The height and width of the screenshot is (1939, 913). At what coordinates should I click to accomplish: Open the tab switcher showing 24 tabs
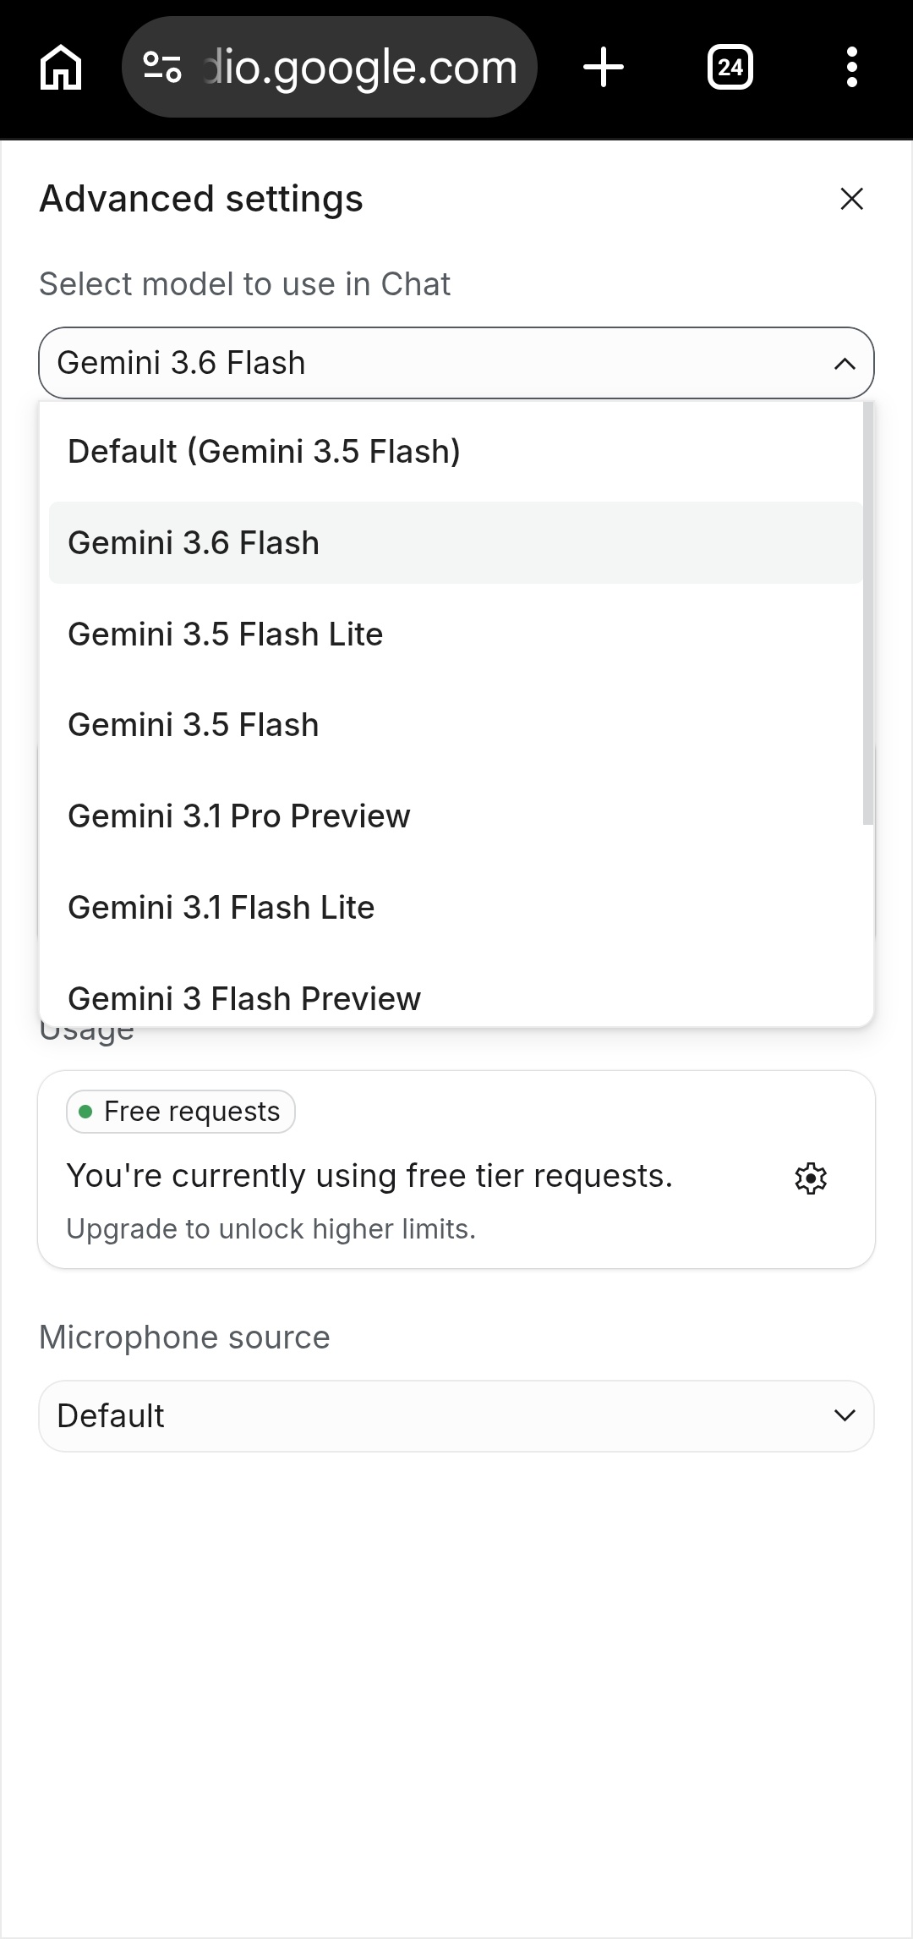click(730, 67)
